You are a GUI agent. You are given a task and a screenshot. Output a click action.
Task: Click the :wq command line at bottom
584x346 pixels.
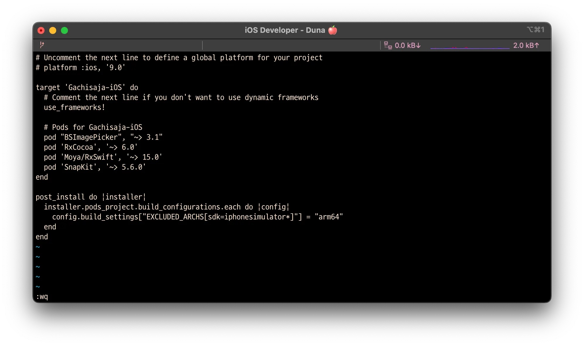click(42, 297)
